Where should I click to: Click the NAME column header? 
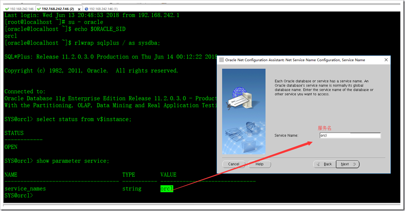[11, 175]
